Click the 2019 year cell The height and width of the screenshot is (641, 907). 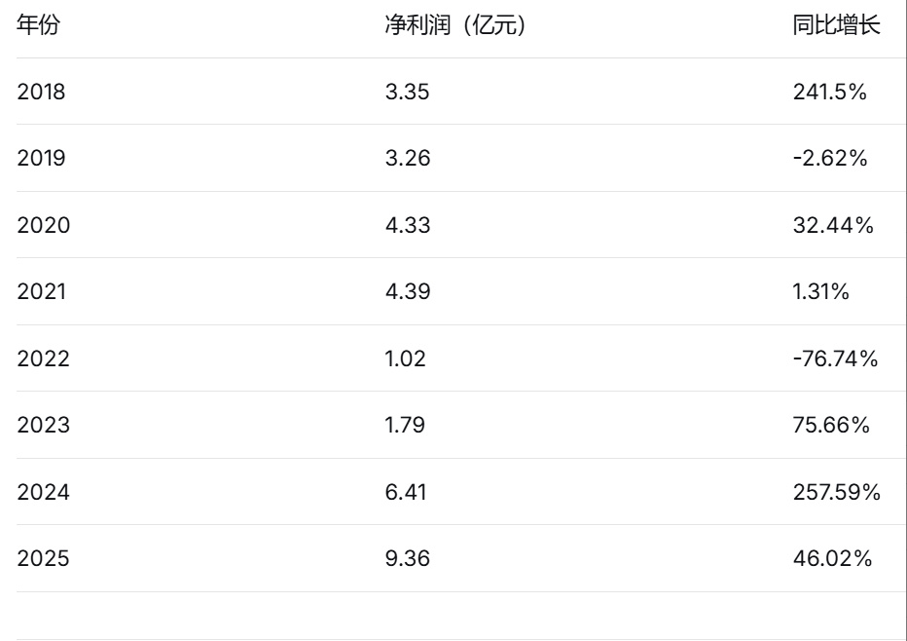41,159
